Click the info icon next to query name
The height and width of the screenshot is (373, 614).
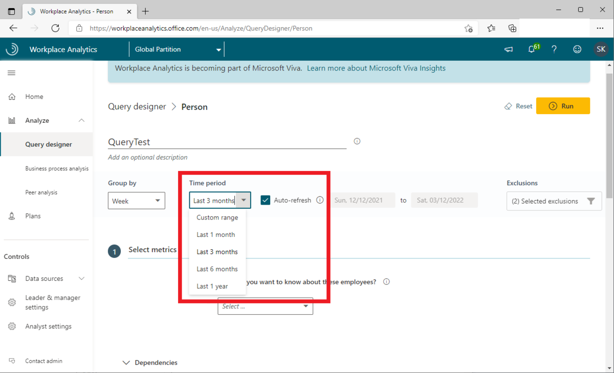pos(357,141)
